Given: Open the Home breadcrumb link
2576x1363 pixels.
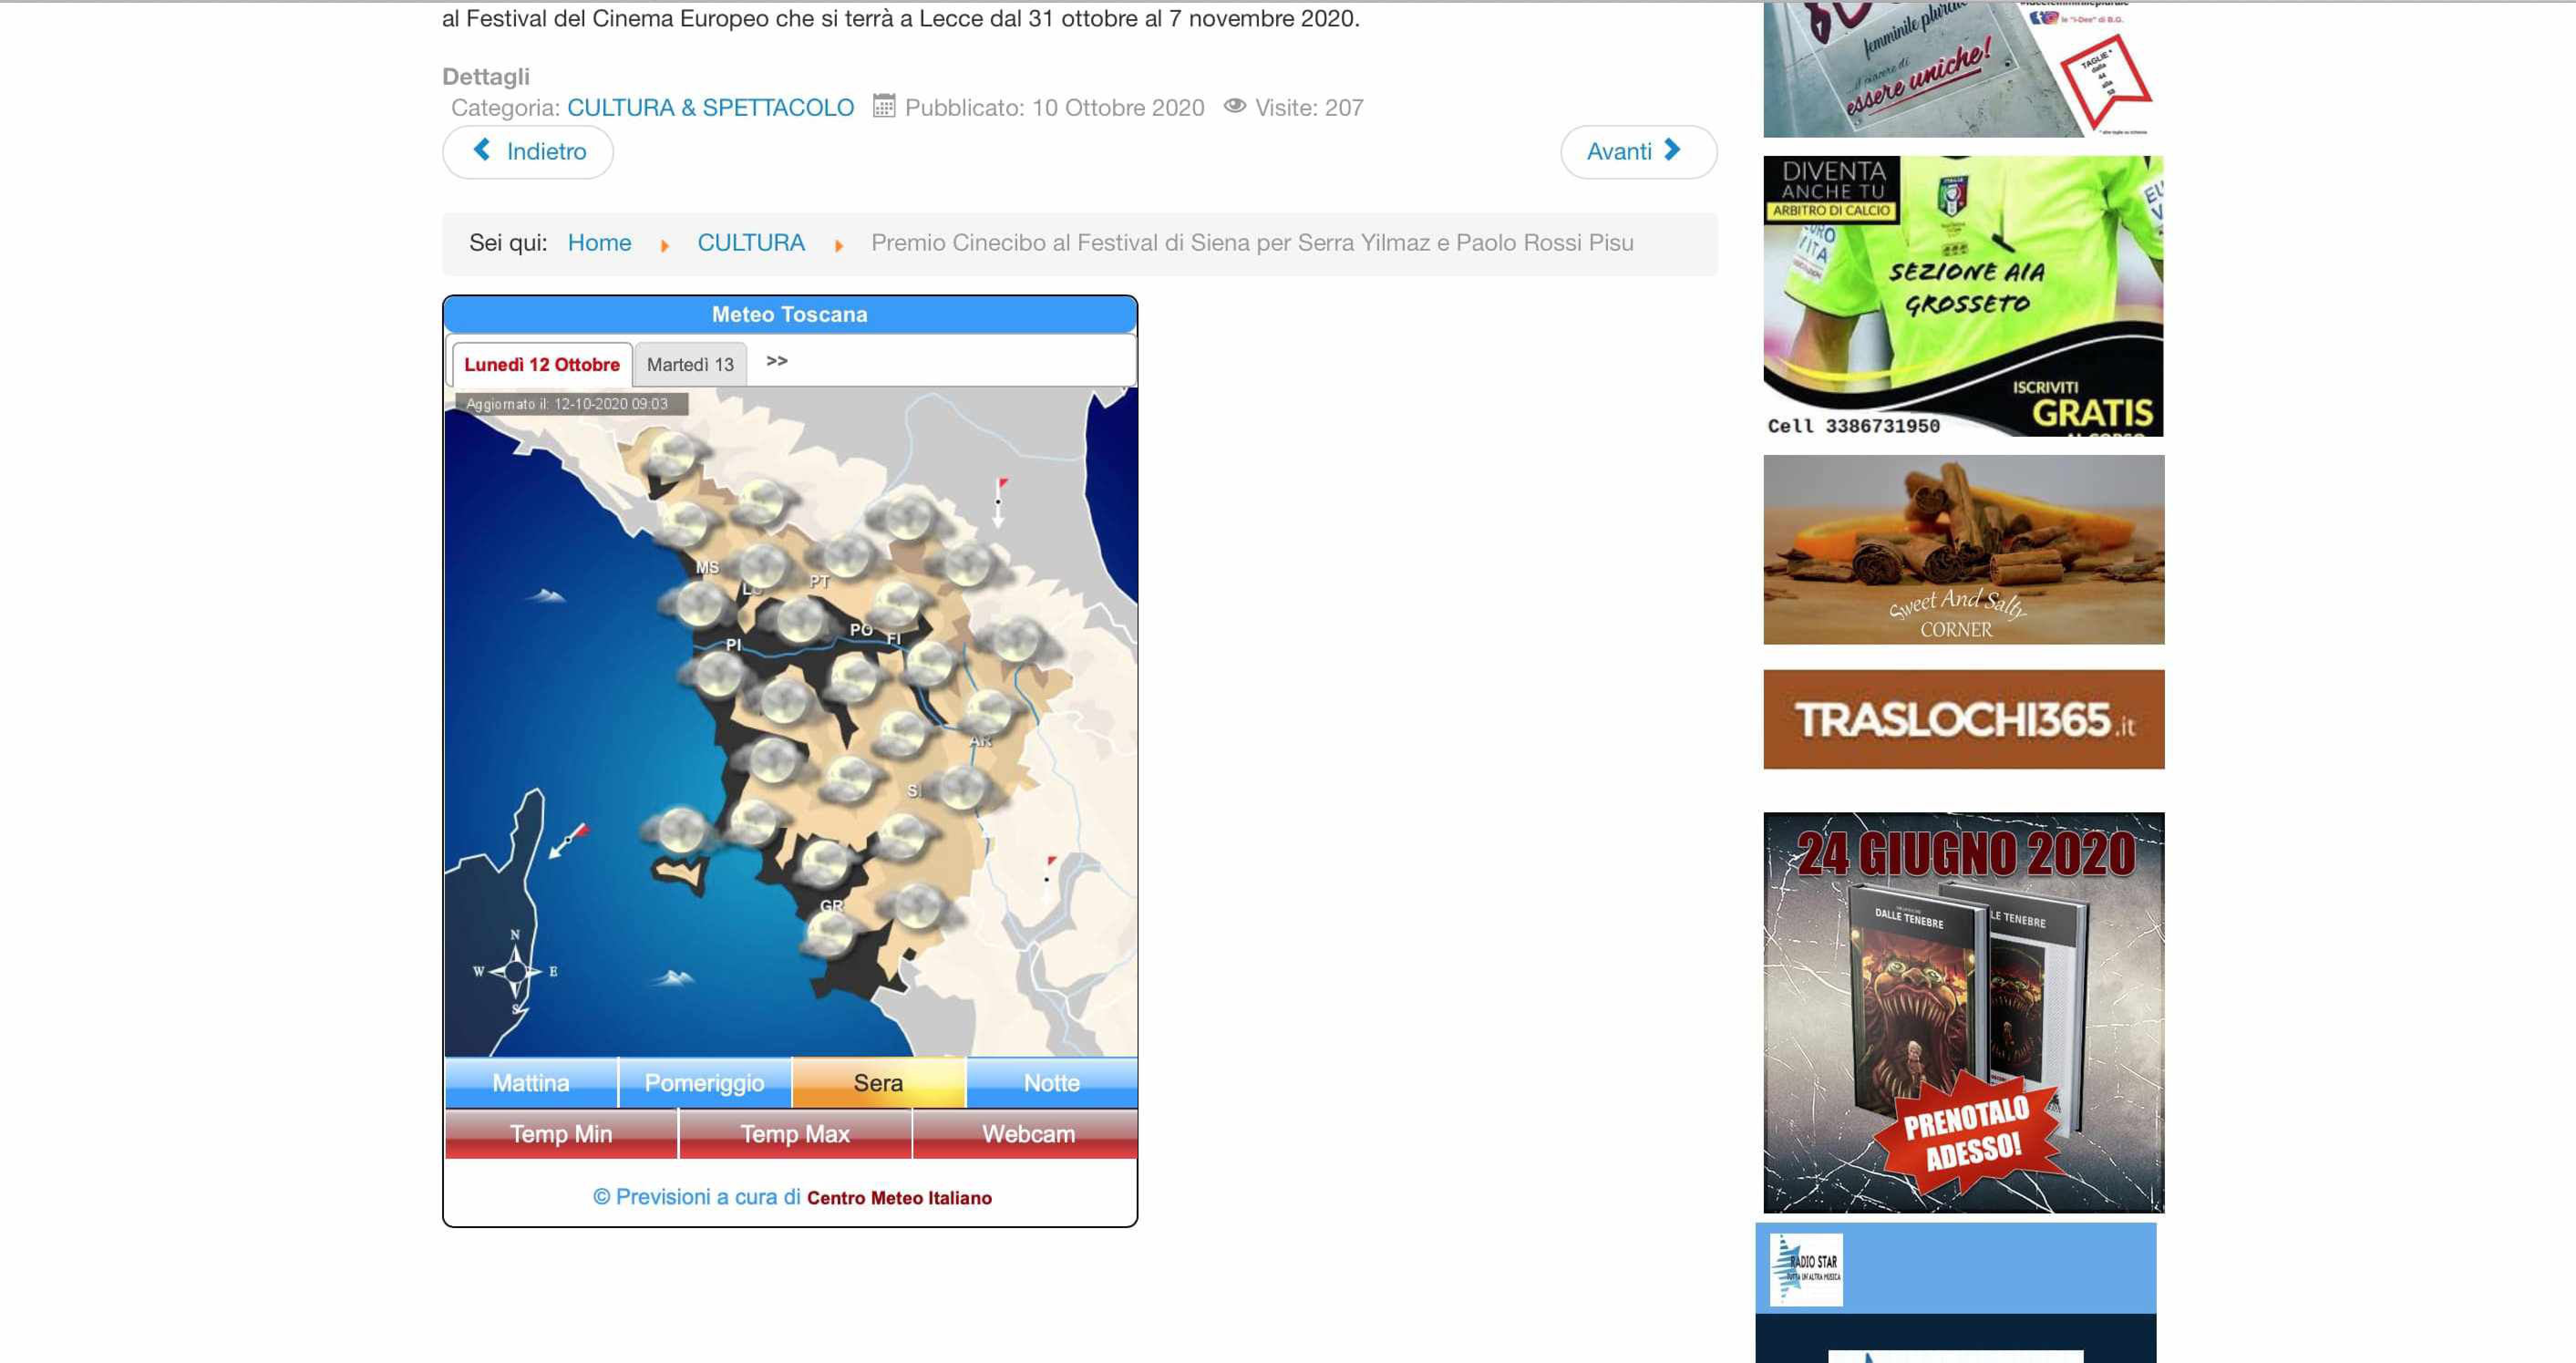Looking at the screenshot, I should coord(599,243).
